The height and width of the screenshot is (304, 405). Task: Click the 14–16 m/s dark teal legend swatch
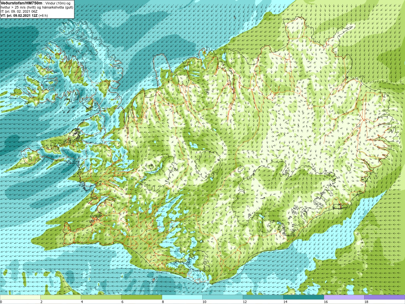304,297
